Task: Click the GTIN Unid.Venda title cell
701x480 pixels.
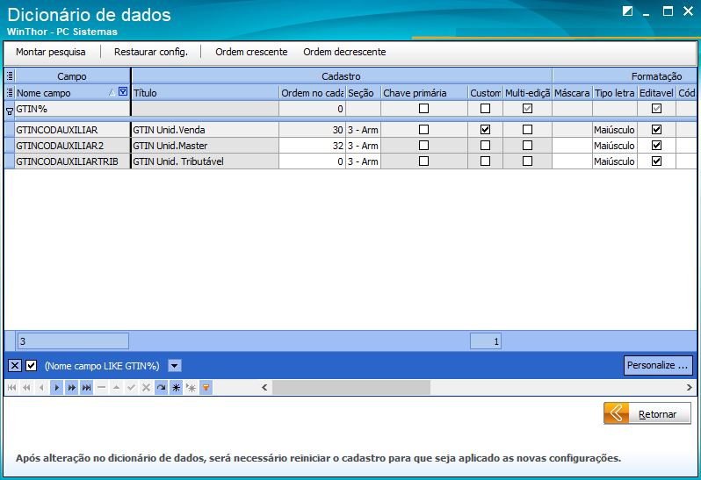Action: [206, 130]
